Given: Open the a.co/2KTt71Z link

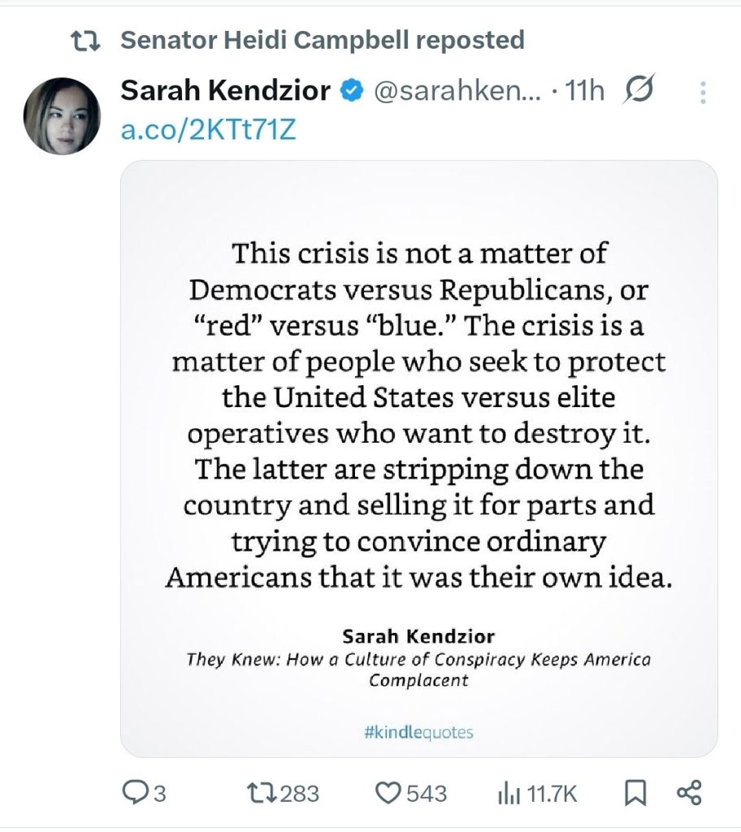Looking at the screenshot, I should [x=208, y=129].
